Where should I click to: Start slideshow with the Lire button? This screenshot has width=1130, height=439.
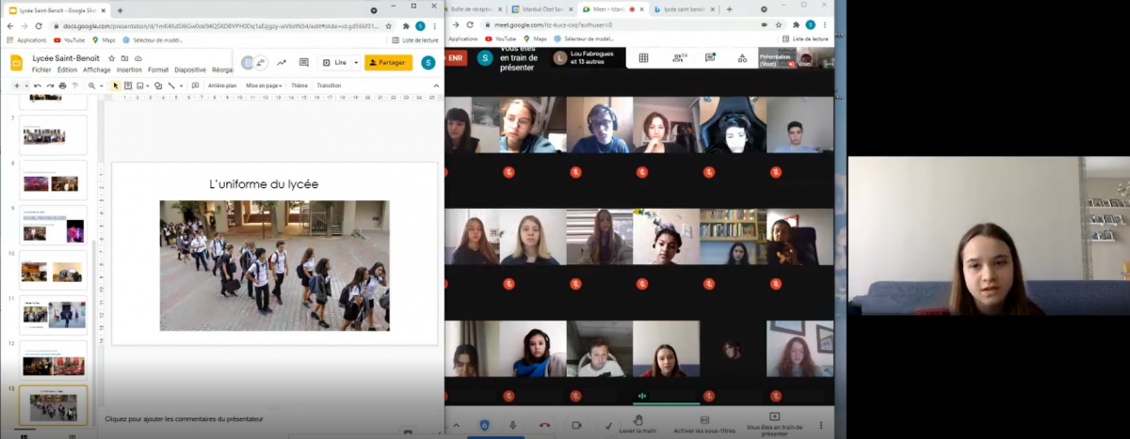click(x=336, y=62)
